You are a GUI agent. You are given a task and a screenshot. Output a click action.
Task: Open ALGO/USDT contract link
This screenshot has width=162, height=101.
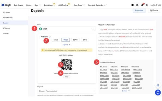[x=136, y=85]
